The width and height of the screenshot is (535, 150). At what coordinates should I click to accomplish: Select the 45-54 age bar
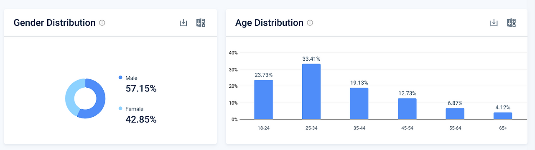tap(407, 109)
